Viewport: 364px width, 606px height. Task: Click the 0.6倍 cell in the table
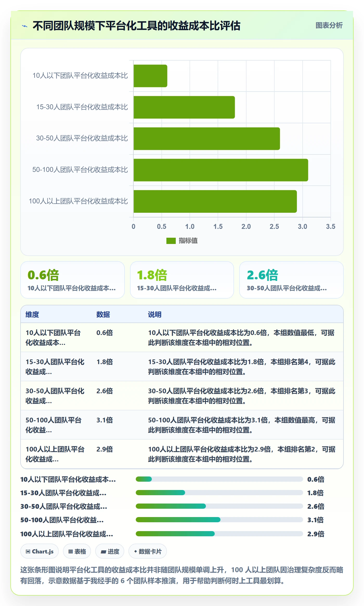coord(105,333)
